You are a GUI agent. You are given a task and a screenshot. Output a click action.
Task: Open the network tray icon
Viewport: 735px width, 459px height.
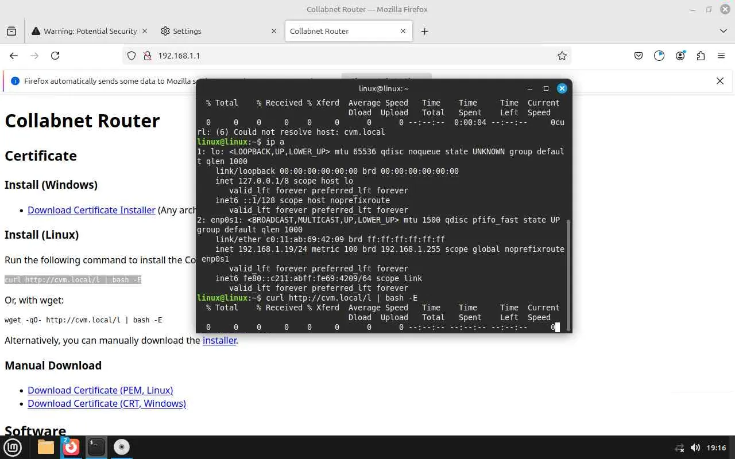click(679, 448)
